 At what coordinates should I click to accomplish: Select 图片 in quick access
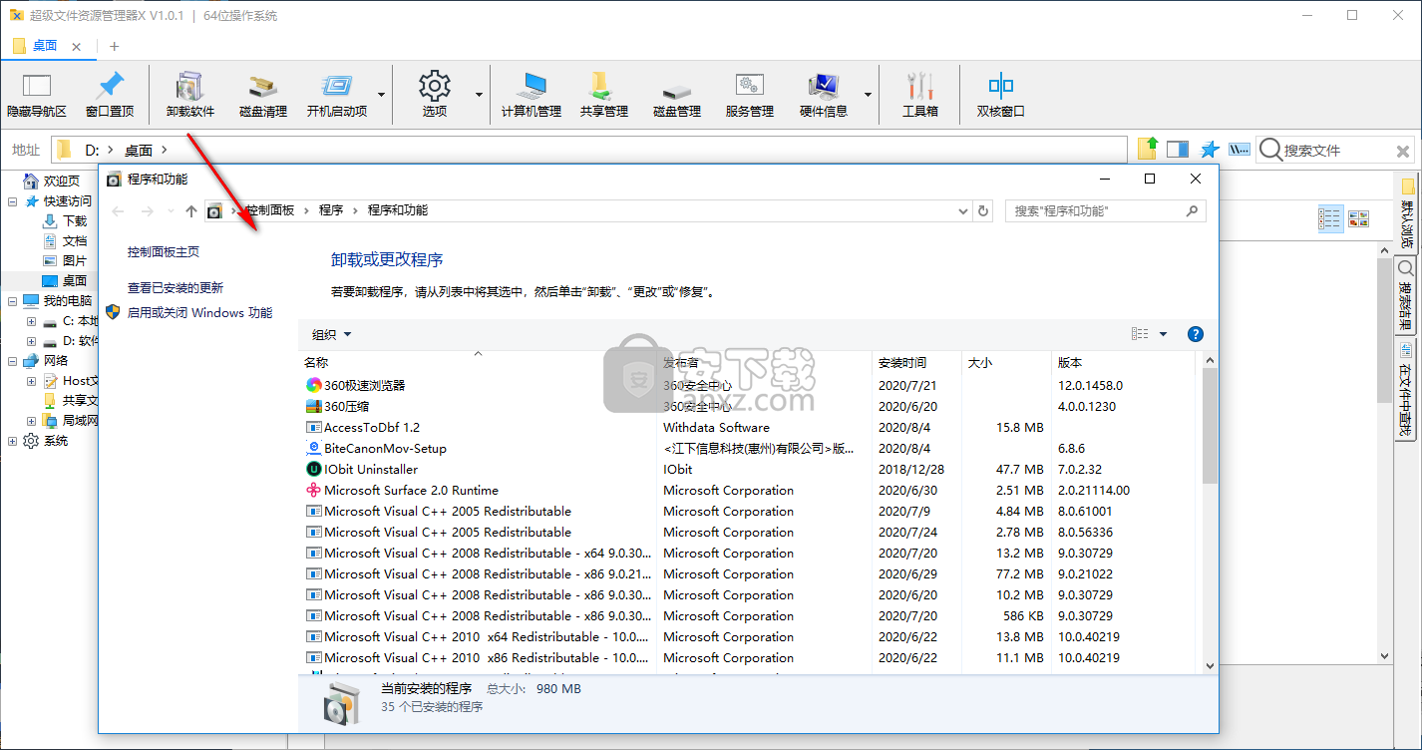75,260
